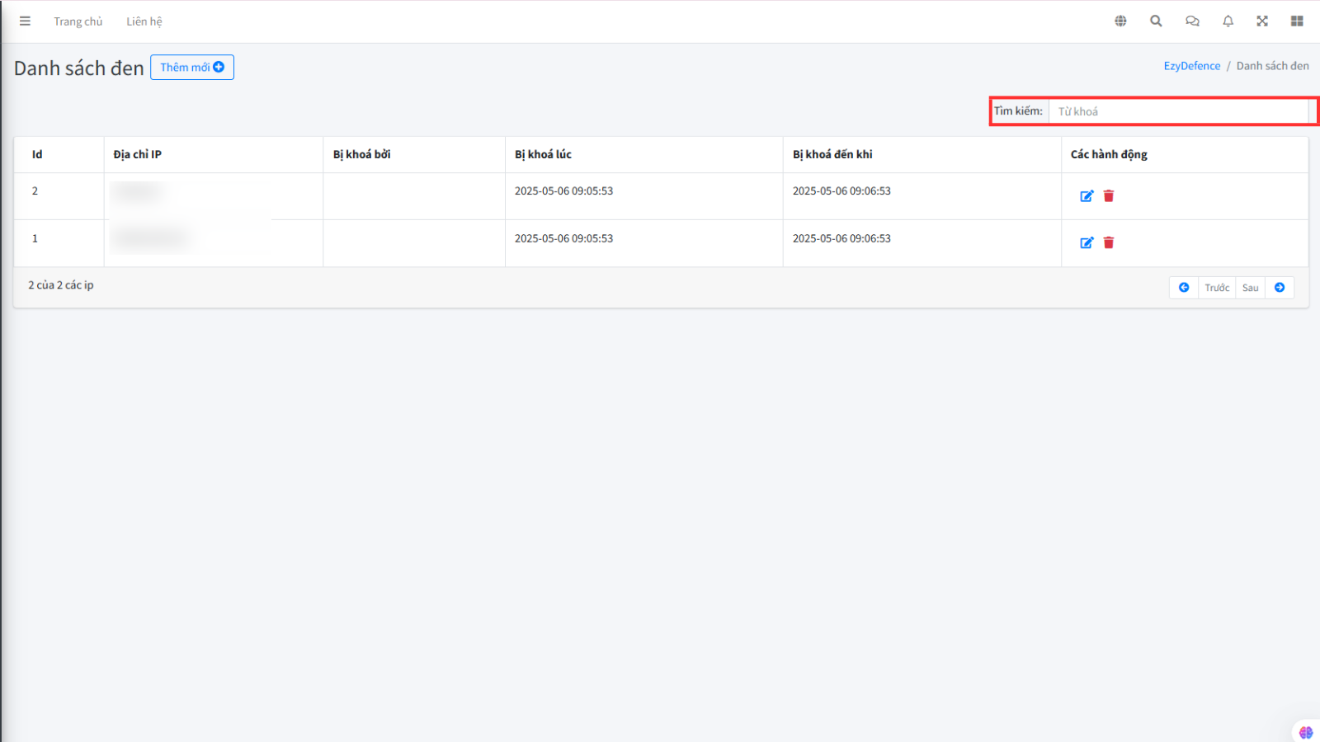The height and width of the screenshot is (742, 1320).
Task: Open the grid control panel icon
Action: pyautogui.click(x=1297, y=21)
